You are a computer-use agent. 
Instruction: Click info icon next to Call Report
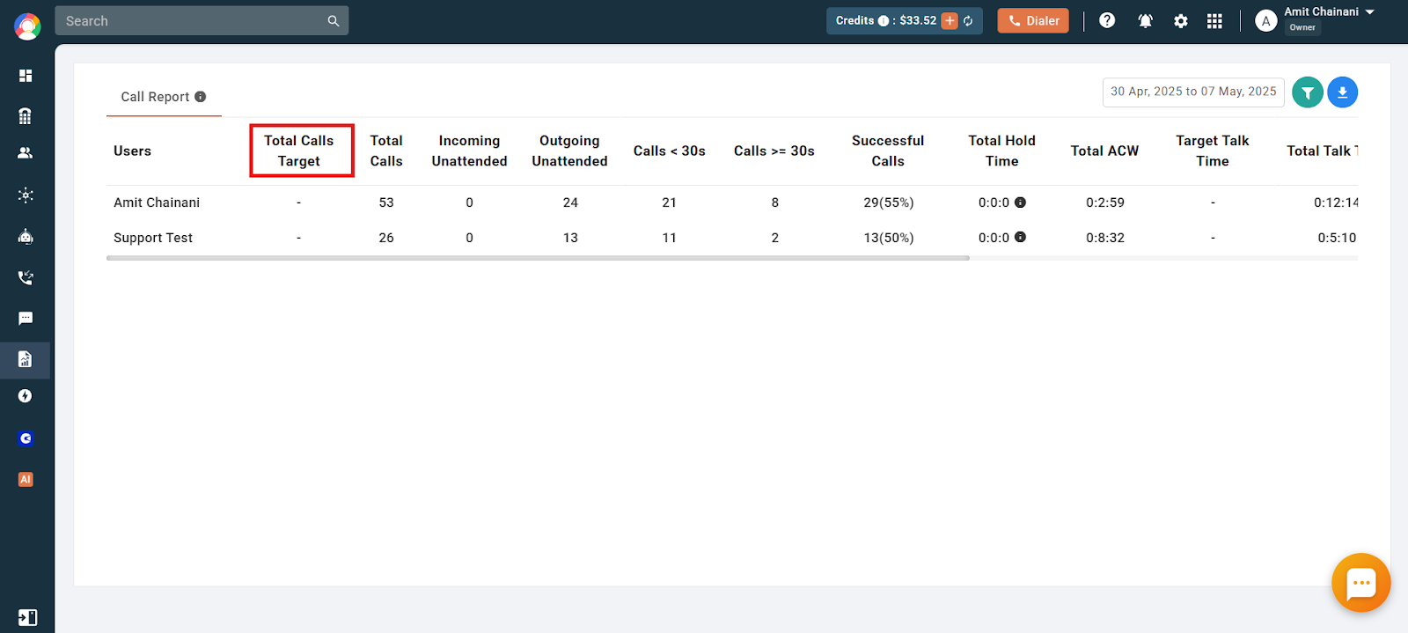[x=201, y=97]
